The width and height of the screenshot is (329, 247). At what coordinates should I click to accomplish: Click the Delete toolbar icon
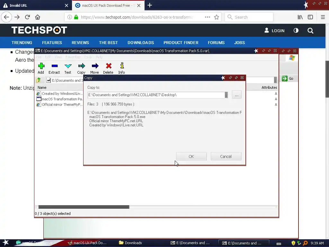pyautogui.click(x=108, y=68)
